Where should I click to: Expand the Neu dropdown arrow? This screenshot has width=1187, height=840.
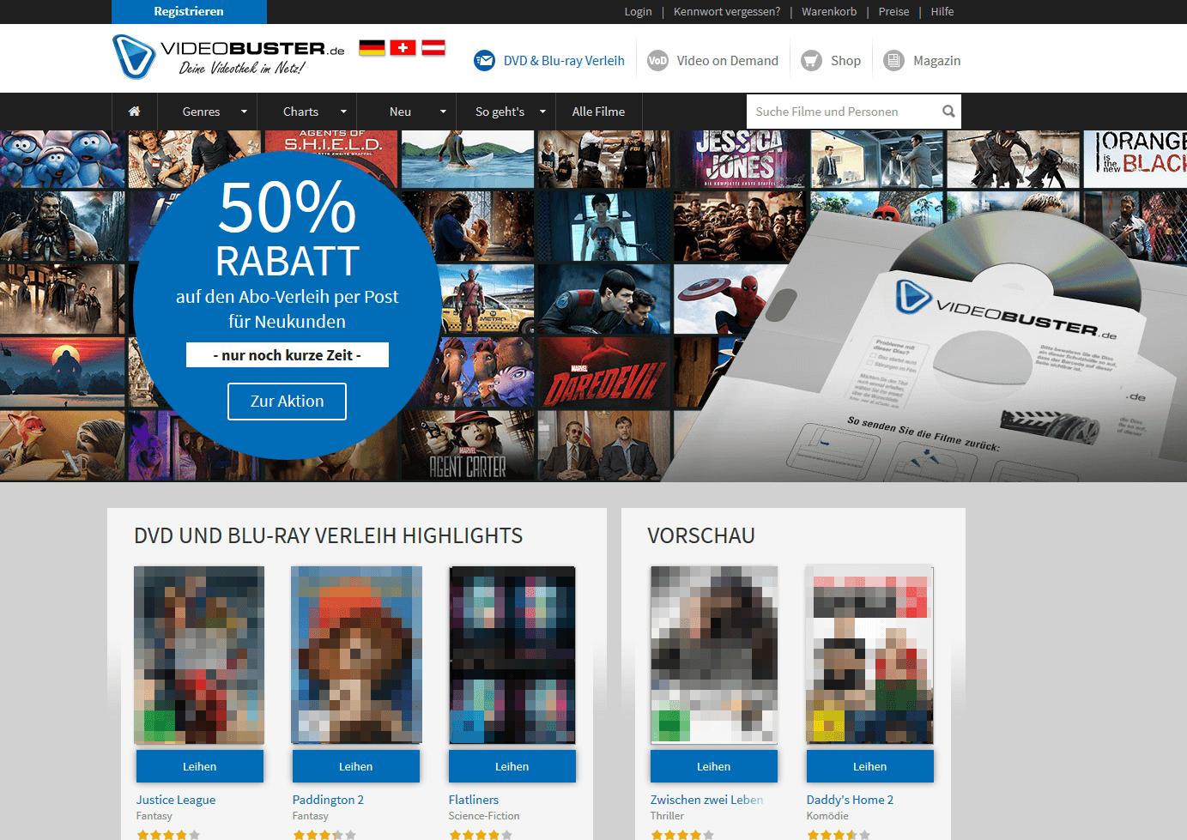[443, 112]
